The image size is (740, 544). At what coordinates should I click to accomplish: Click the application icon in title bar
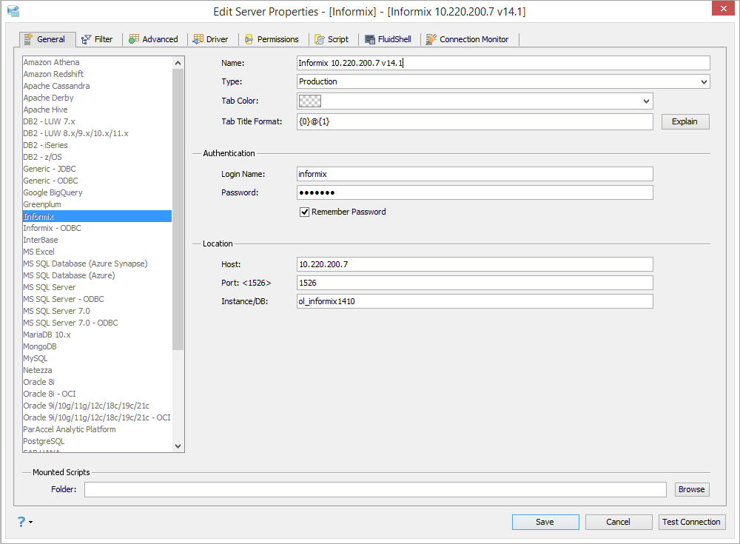[13, 11]
